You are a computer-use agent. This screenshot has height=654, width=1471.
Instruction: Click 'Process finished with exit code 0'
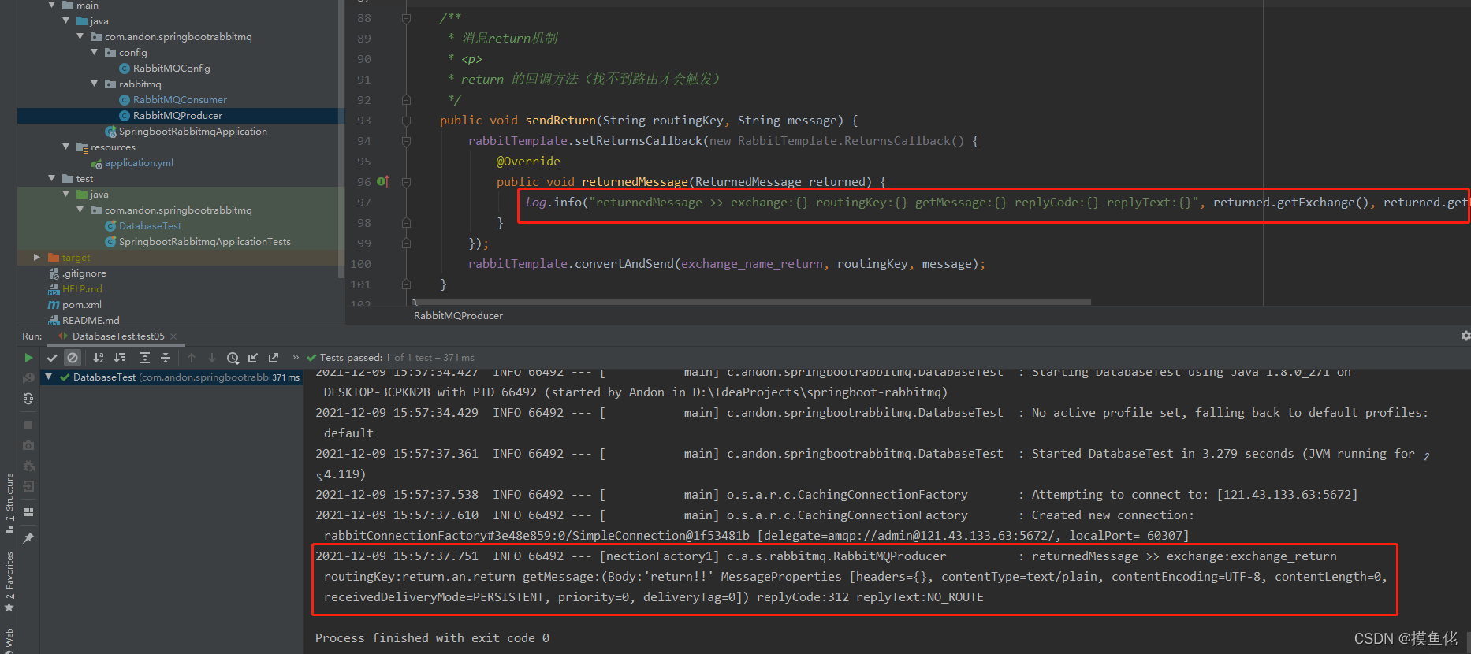point(432,638)
